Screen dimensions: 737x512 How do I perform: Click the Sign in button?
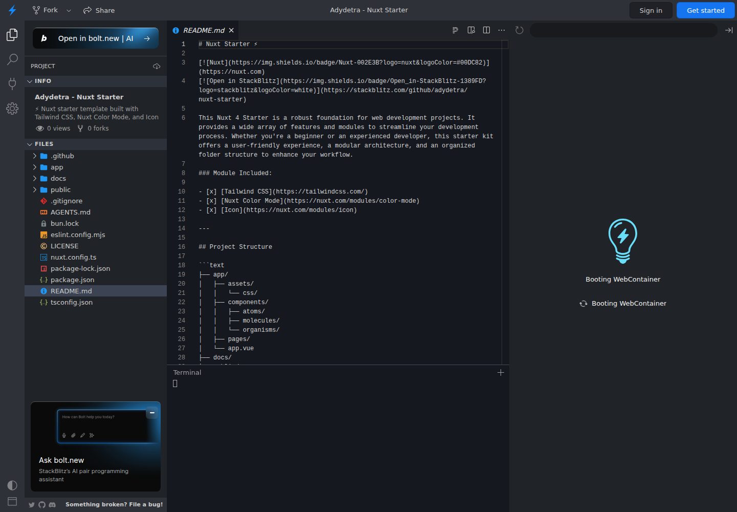[651, 10]
